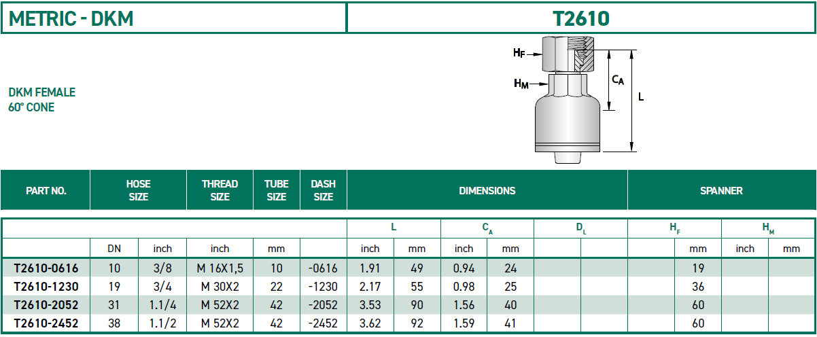817x337 pixels.
Task: Click CA mm value 24
Action: point(510,268)
